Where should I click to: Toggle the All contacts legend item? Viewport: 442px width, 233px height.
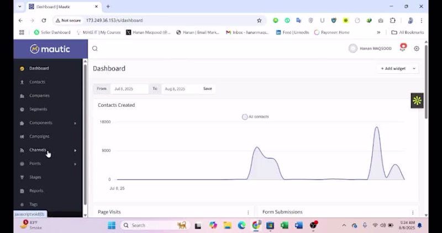255,117
